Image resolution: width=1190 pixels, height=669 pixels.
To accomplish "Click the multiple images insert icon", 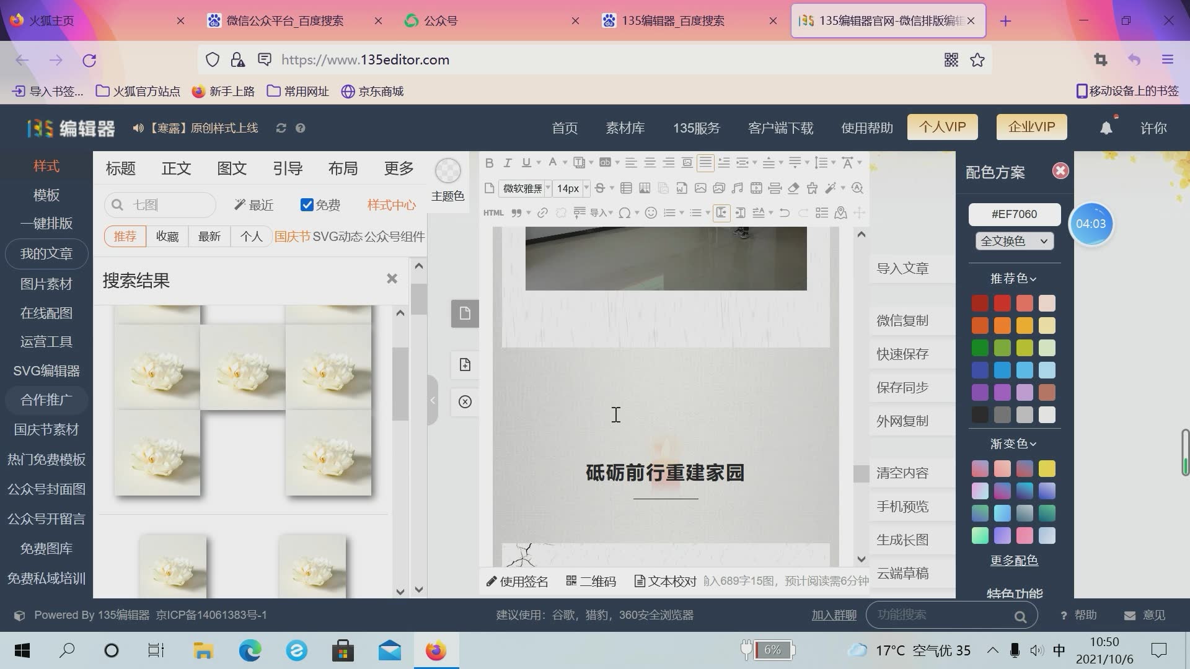I will pos(719,188).
